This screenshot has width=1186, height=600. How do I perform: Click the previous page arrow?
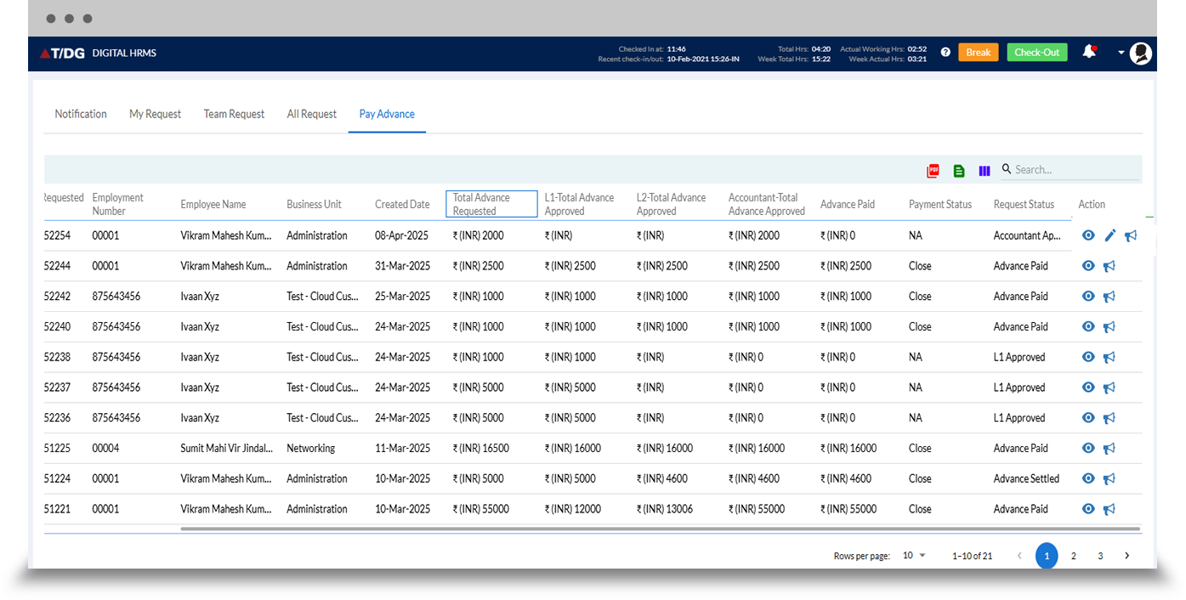(1019, 556)
